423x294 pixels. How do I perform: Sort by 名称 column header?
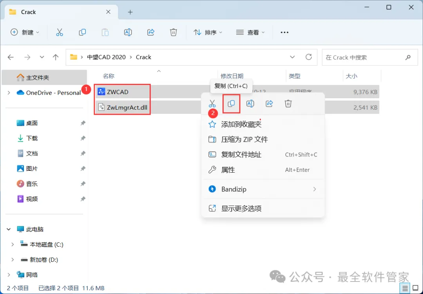pos(109,76)
